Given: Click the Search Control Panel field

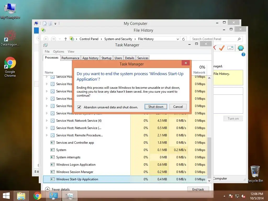Looking at the screenshot, I should [x=216, y=39].
